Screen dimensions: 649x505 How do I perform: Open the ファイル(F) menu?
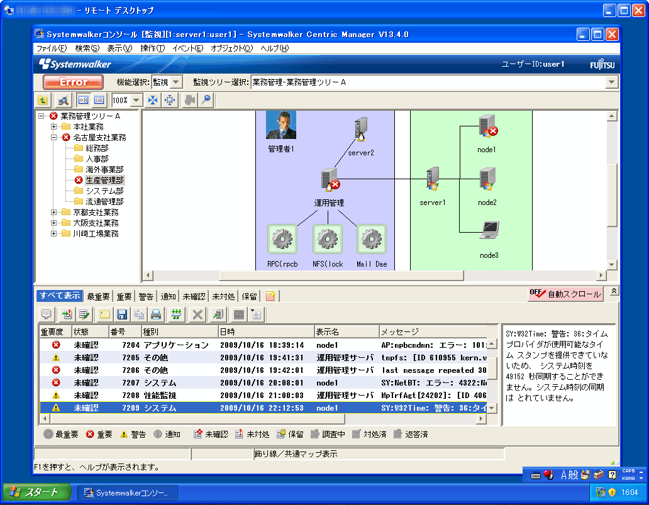tap(52, 48)
